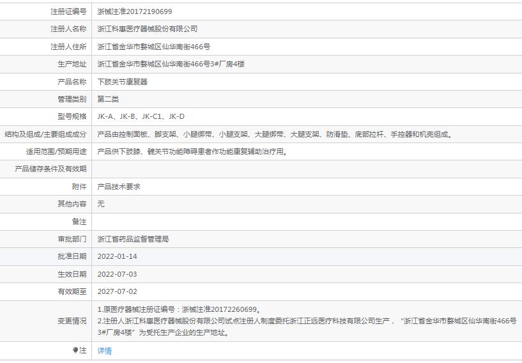Click change note line 1 with 浙械注准20172260699
This screenshot has width=522, height=363.
(x=179, y=309)
